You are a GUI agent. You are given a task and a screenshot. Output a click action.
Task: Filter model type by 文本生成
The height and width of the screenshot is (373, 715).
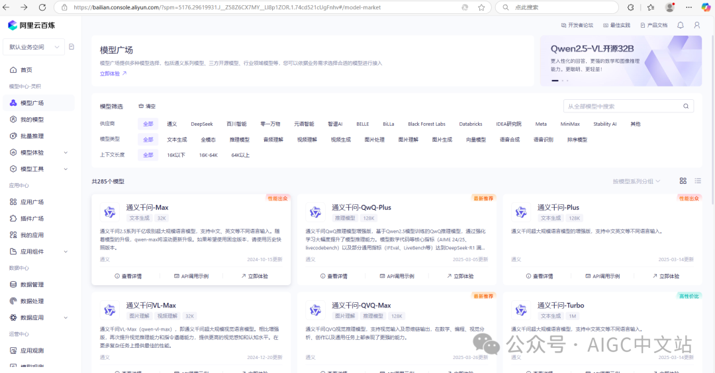pyautogui.click(x=177, y=140)
